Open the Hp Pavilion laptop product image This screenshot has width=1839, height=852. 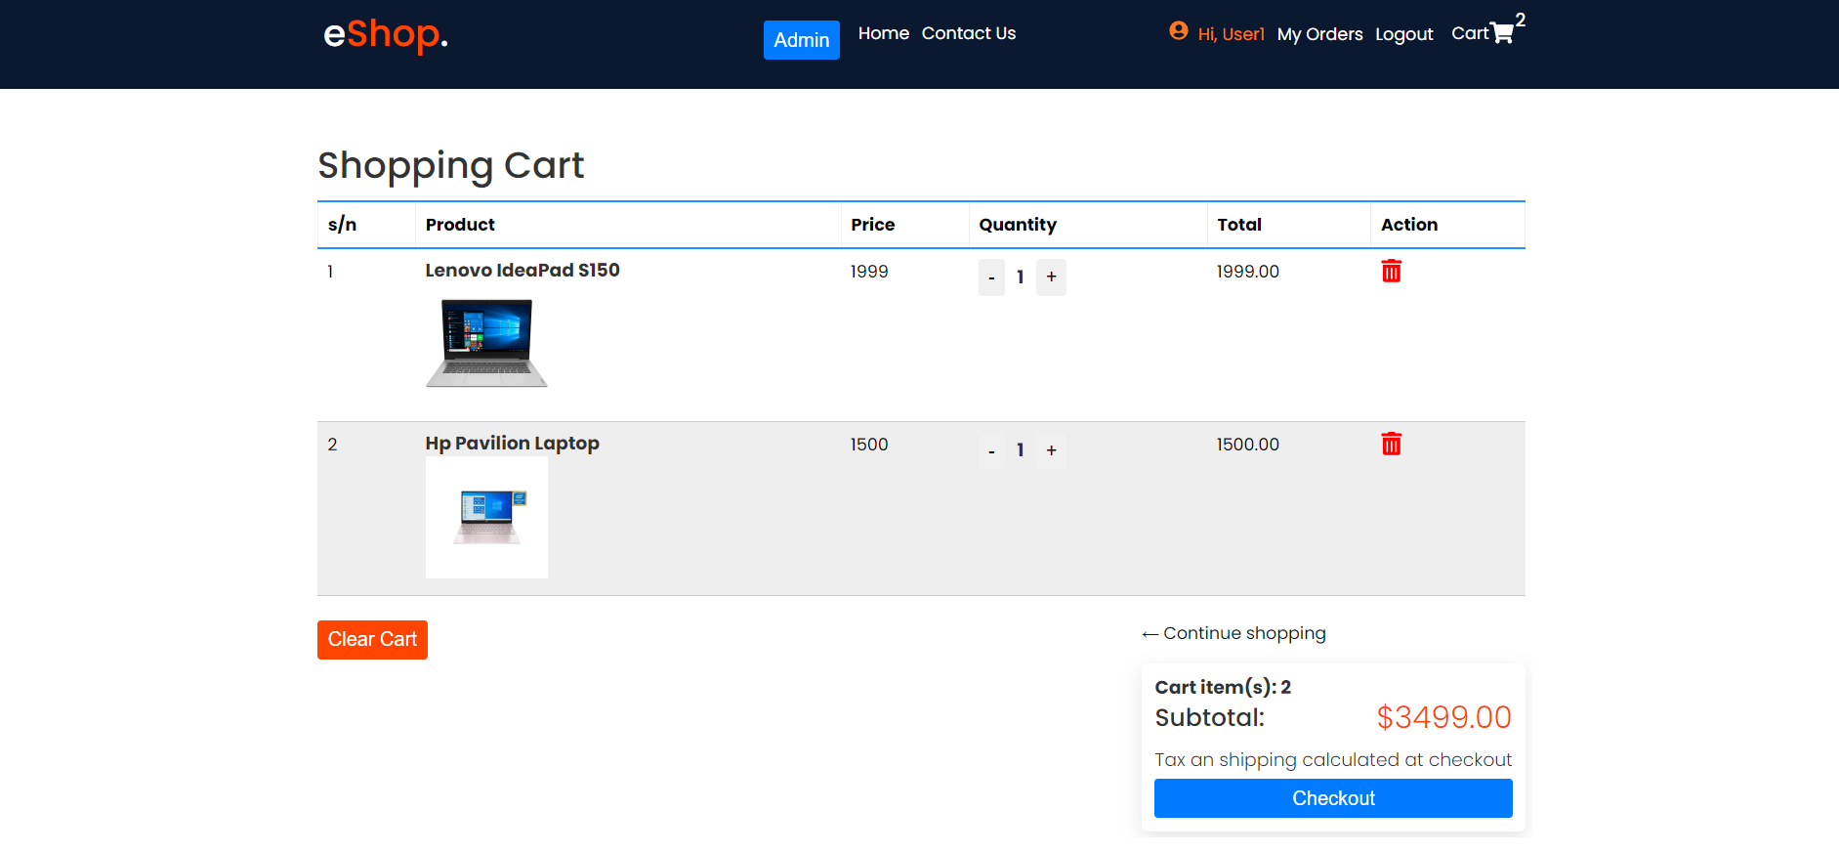pyautogui.click(x=486, y=517)
